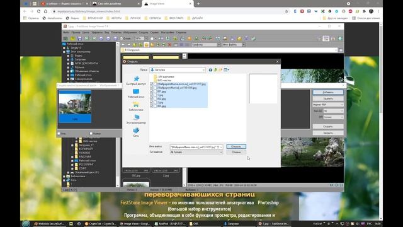Toggle the checkbox left of zoom percentage in toolbar
The image size is (403, 227).
(122, 38)
